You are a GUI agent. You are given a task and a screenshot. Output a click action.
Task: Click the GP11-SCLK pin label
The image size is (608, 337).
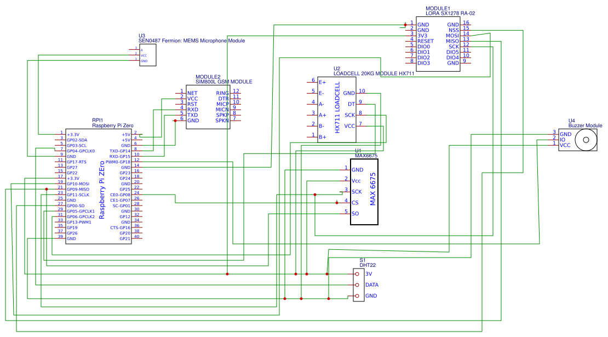[78, 195]
